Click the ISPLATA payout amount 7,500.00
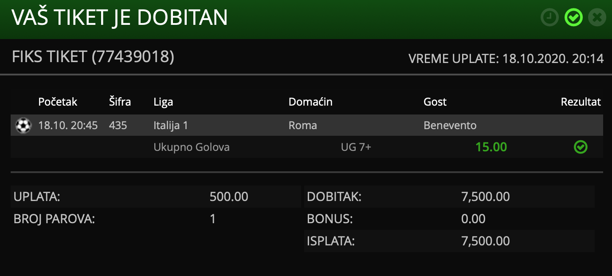The width and height of the screenshot is (612, 276). (x=486, y=241)
